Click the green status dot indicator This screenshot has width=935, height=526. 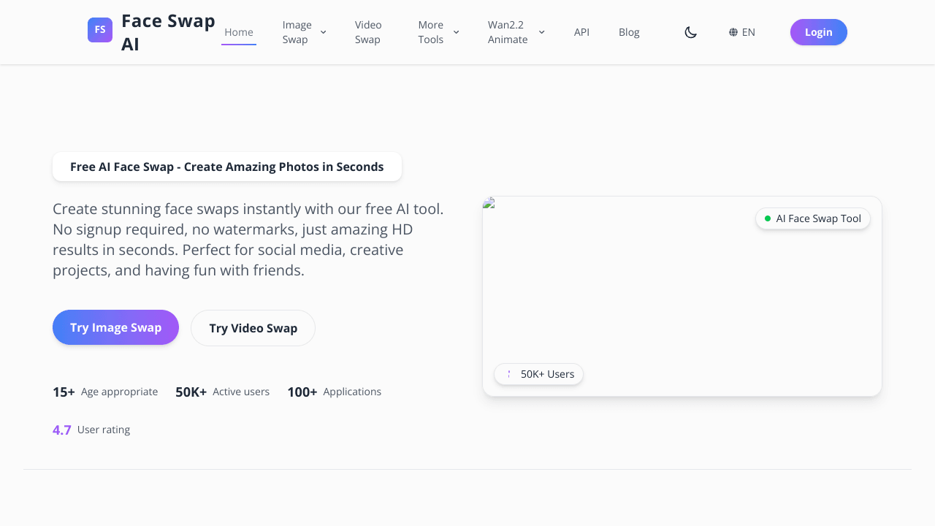768,218
